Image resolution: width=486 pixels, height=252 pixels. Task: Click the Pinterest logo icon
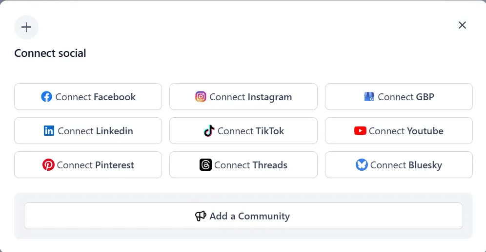click(48, 165)
